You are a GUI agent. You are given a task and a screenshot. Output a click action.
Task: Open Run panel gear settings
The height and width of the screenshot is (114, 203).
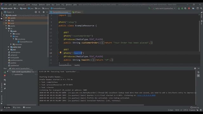pyautogui.click(x=195, y=68)
